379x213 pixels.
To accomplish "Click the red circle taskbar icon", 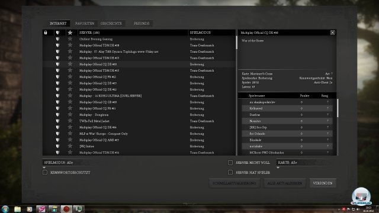I will [66, 209].
